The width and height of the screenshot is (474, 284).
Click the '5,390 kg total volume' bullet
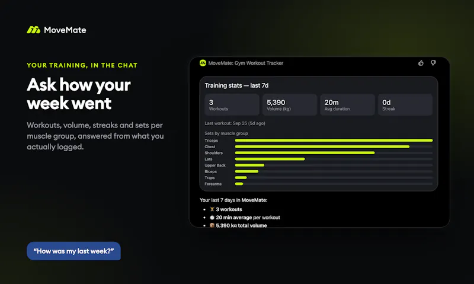coord(238,226)
